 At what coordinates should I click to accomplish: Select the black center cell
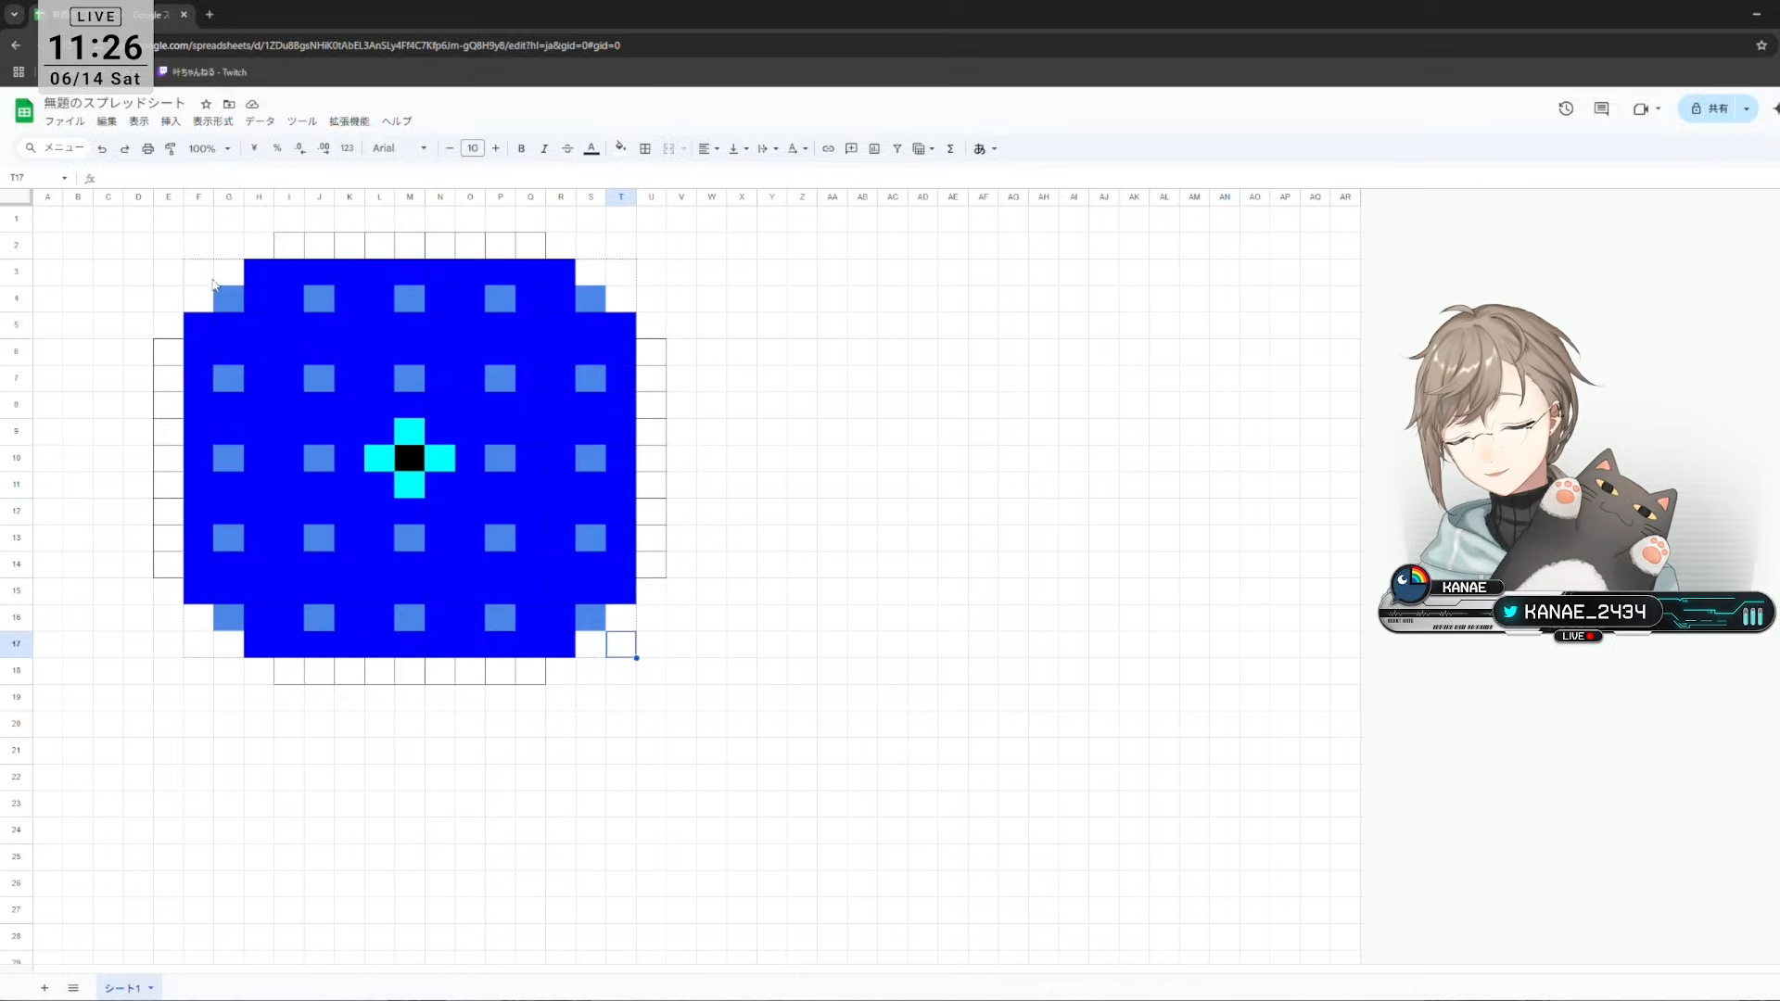click(x=410, y=458)
